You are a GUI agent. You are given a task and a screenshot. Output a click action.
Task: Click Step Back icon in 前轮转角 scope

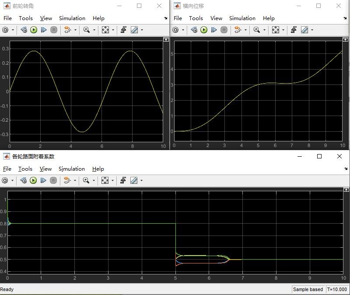[24, 30]
